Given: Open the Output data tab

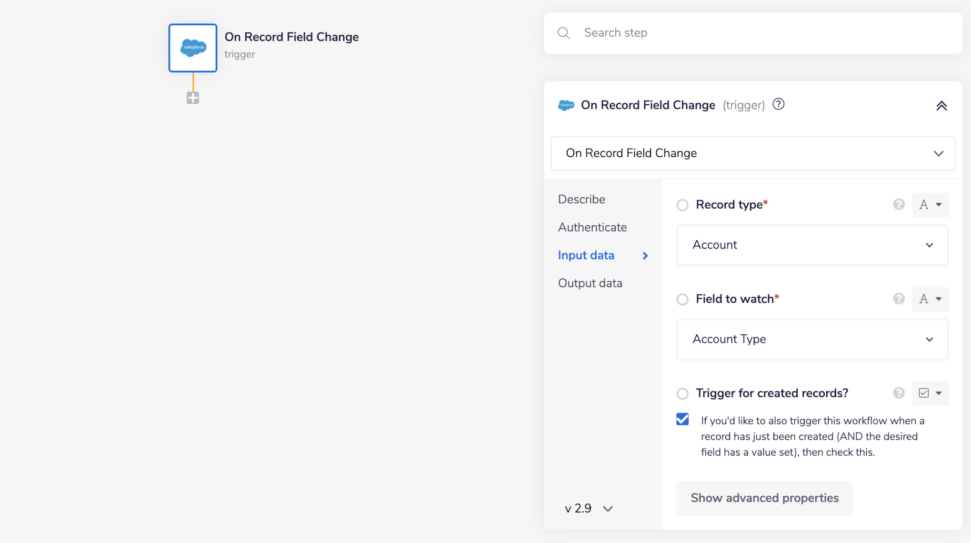Looking at the screenshot, I should click(590, 283).
